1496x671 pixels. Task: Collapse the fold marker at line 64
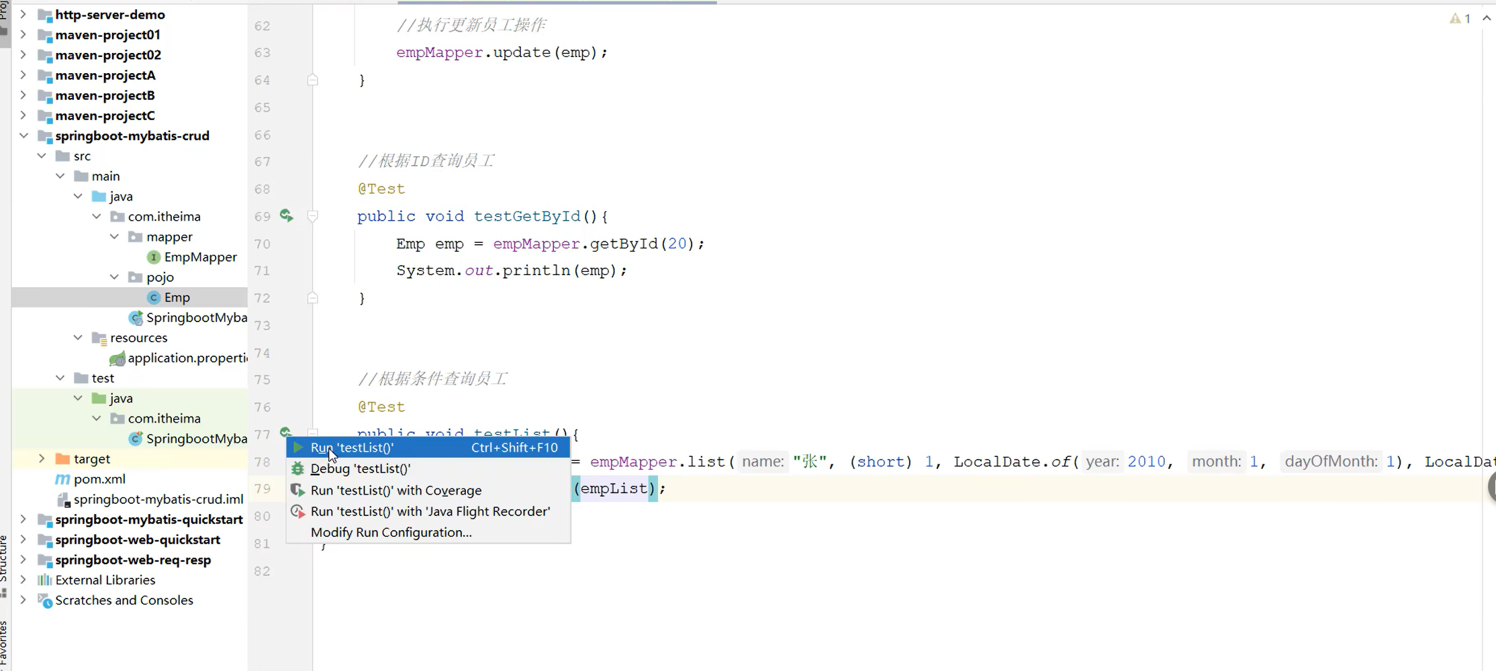(312, 79)
